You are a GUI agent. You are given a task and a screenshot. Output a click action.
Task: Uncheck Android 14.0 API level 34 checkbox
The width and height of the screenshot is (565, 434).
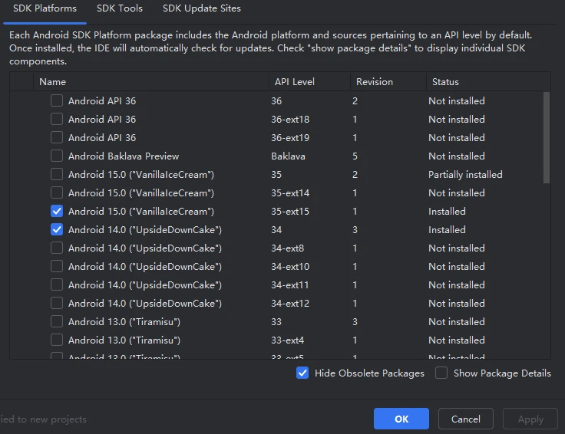pos(57,229)
